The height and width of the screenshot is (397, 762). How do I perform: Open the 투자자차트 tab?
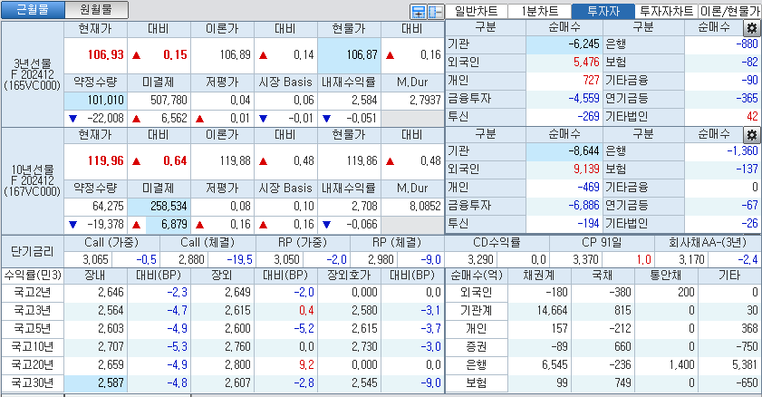coord(666,11)
